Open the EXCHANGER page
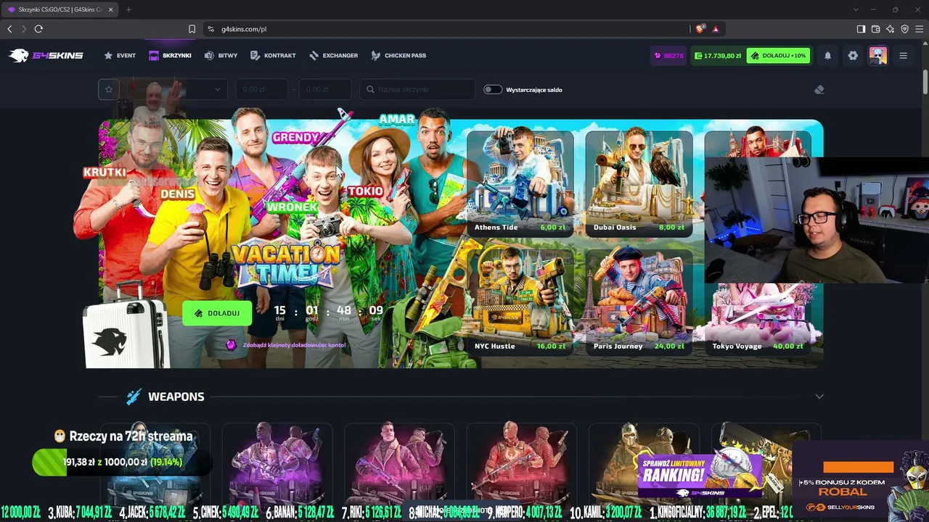Image resolution: width=929 pixels, height=522 pixels. click(333, 56)
